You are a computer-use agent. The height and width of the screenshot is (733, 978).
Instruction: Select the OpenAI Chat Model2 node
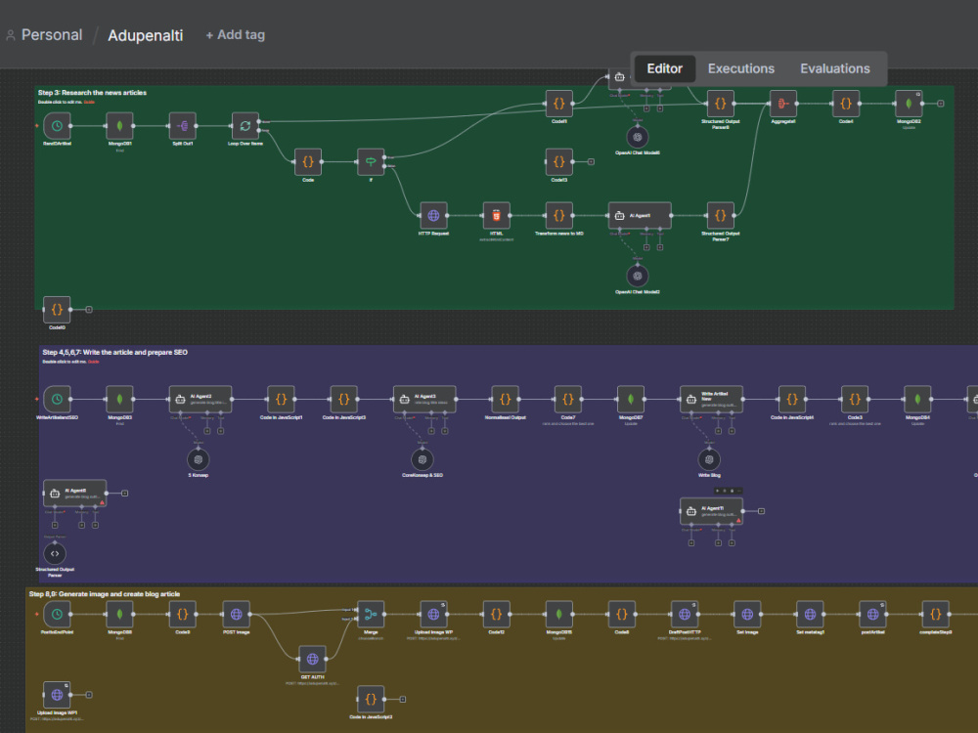(x=638, y=276)
